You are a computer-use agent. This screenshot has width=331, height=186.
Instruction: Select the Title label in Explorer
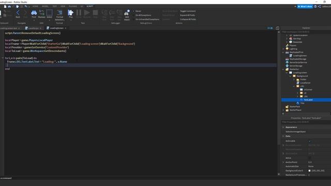302,103
